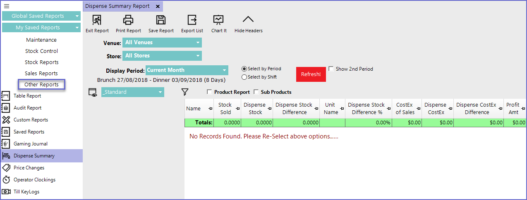This screenshot has height=200, width=527.
Task: Open the Global Saved Reports button
Action: pyautogui.click(x=41, y=16)
